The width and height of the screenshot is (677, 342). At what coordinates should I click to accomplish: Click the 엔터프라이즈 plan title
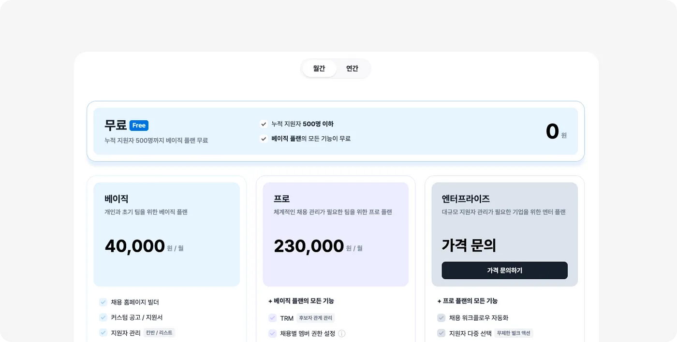466,199
